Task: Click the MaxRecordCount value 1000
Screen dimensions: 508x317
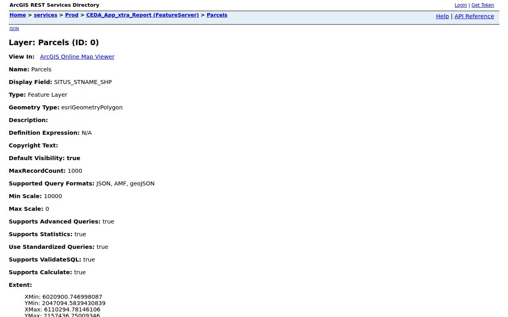Action: [x=75, y=171]
